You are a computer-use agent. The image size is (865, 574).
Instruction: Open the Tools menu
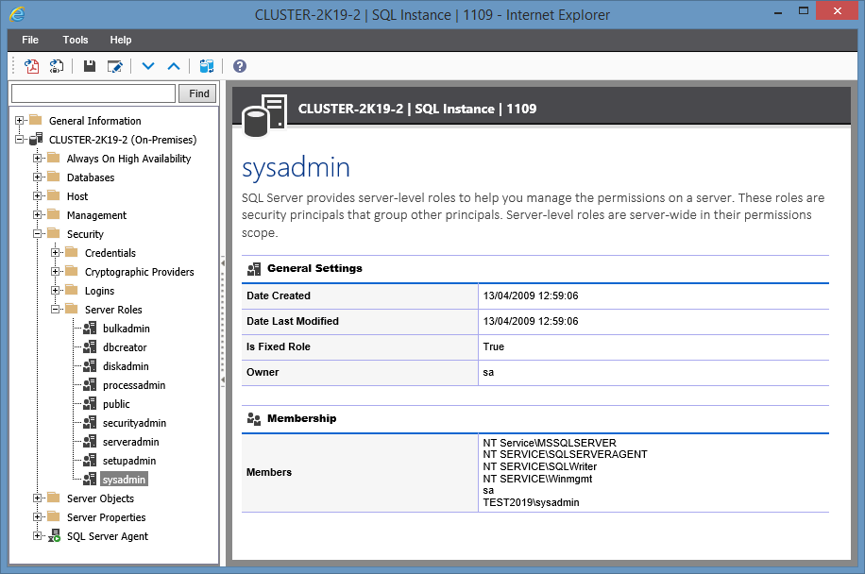(x=75, y=40)
